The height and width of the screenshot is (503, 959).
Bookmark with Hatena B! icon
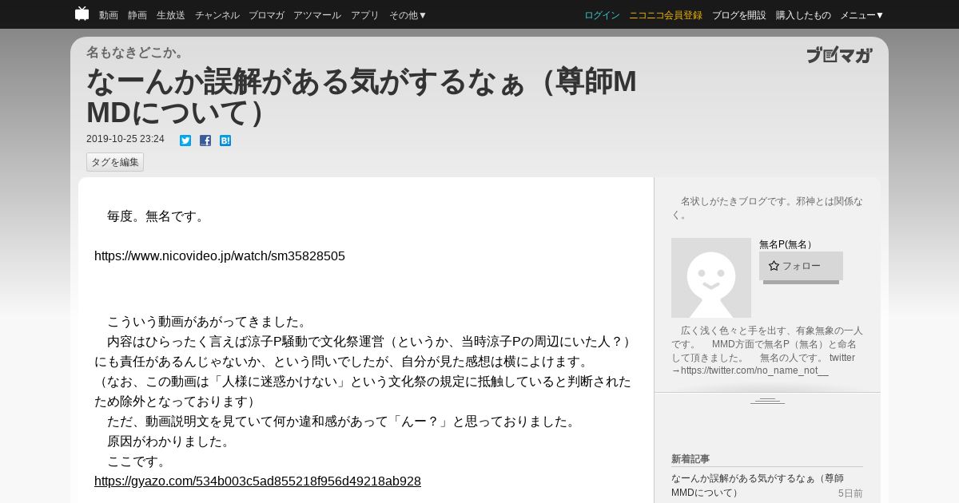(x=225, y=141)
